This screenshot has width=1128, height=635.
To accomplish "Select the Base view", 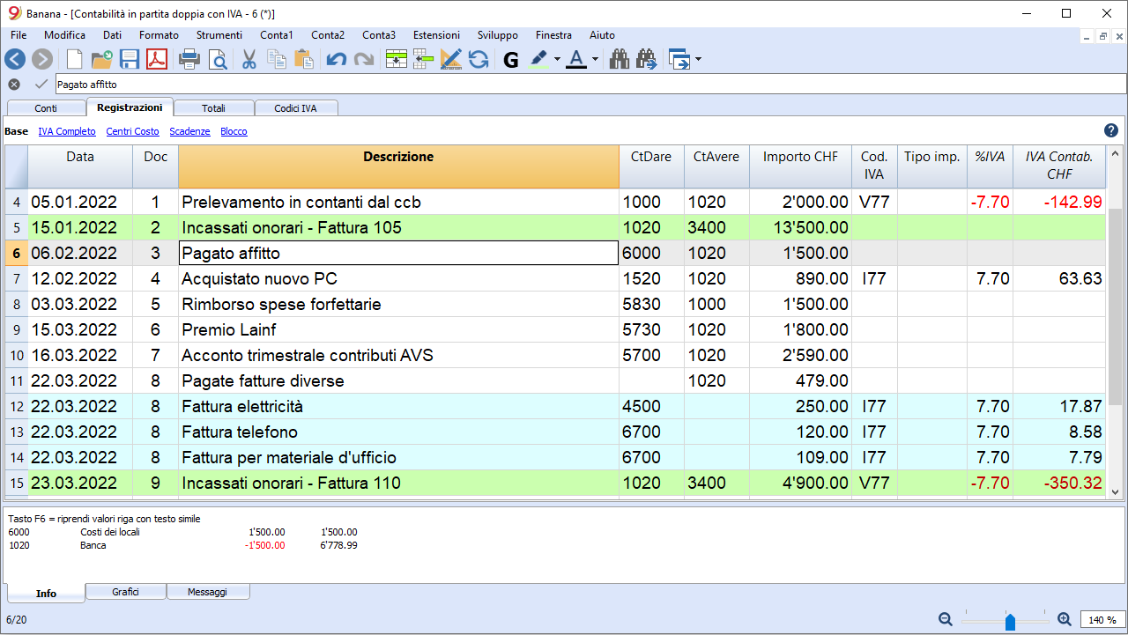I will 16,131.
